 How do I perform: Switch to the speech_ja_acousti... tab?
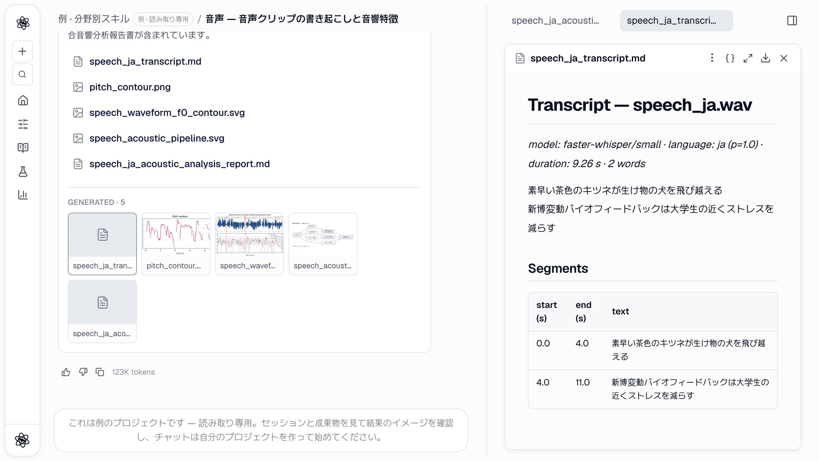(x=555, y=20)
